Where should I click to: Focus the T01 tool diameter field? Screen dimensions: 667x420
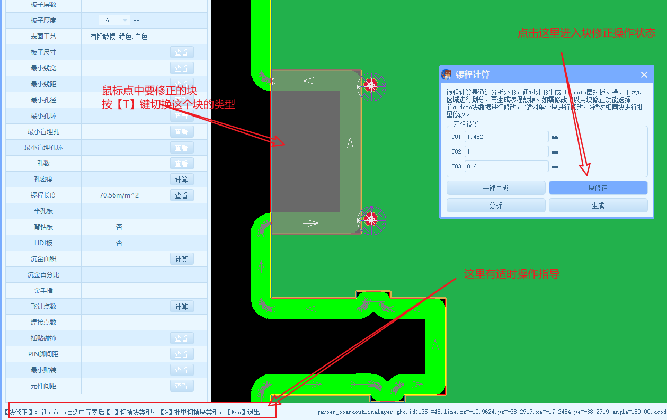506,137
